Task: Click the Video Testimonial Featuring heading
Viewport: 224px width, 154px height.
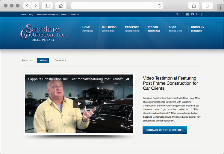Action: click(x=170, y=83)
